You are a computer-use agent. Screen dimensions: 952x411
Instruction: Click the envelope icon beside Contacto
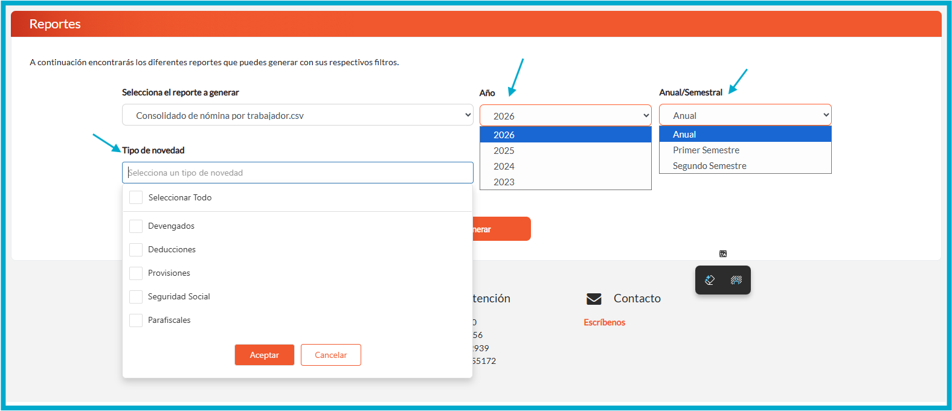(594, 299)
